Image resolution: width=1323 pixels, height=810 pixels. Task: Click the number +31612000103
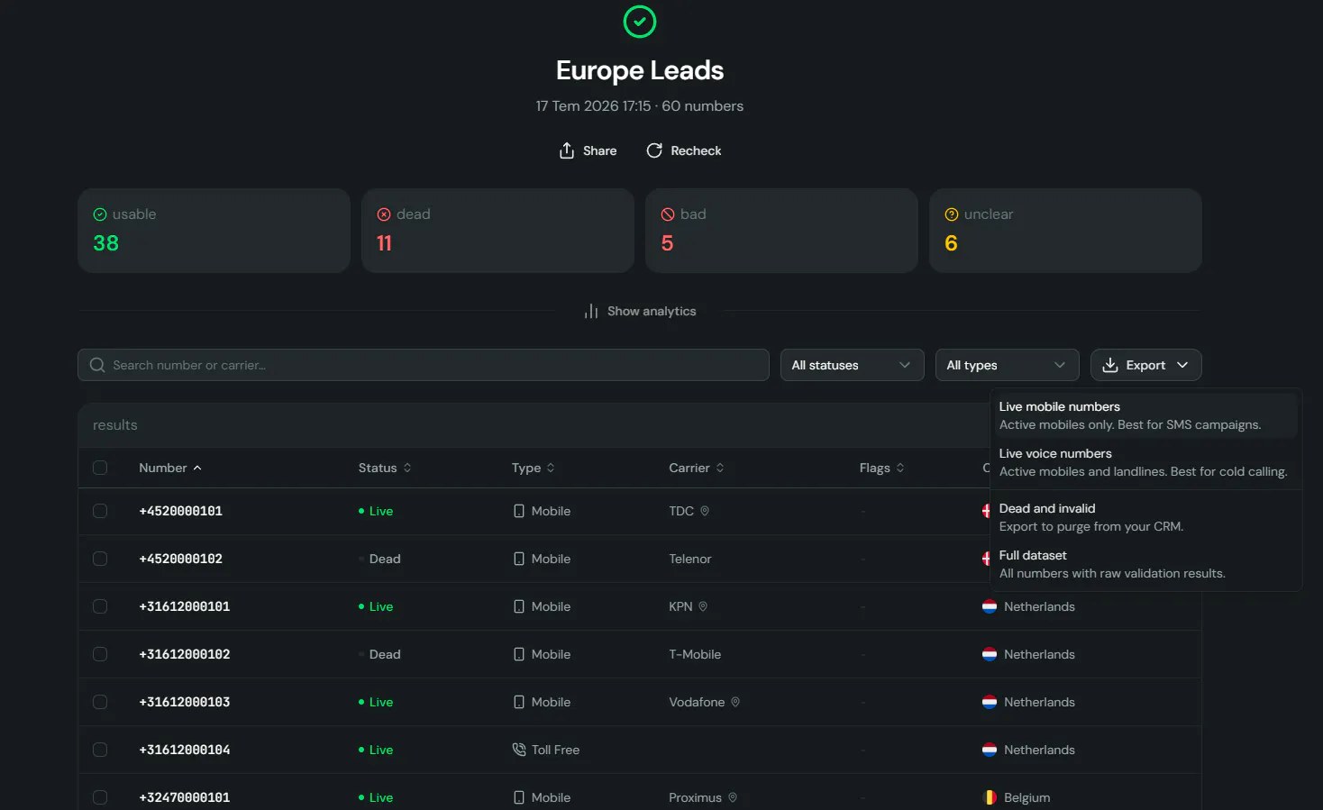pos(185,702)
